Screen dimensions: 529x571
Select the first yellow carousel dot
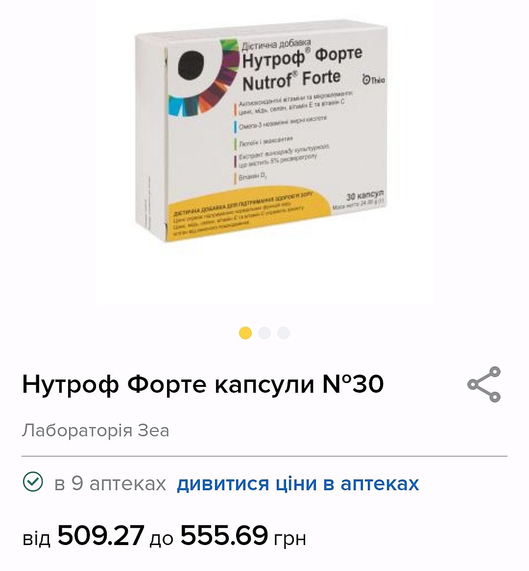(x=245, y=333)
